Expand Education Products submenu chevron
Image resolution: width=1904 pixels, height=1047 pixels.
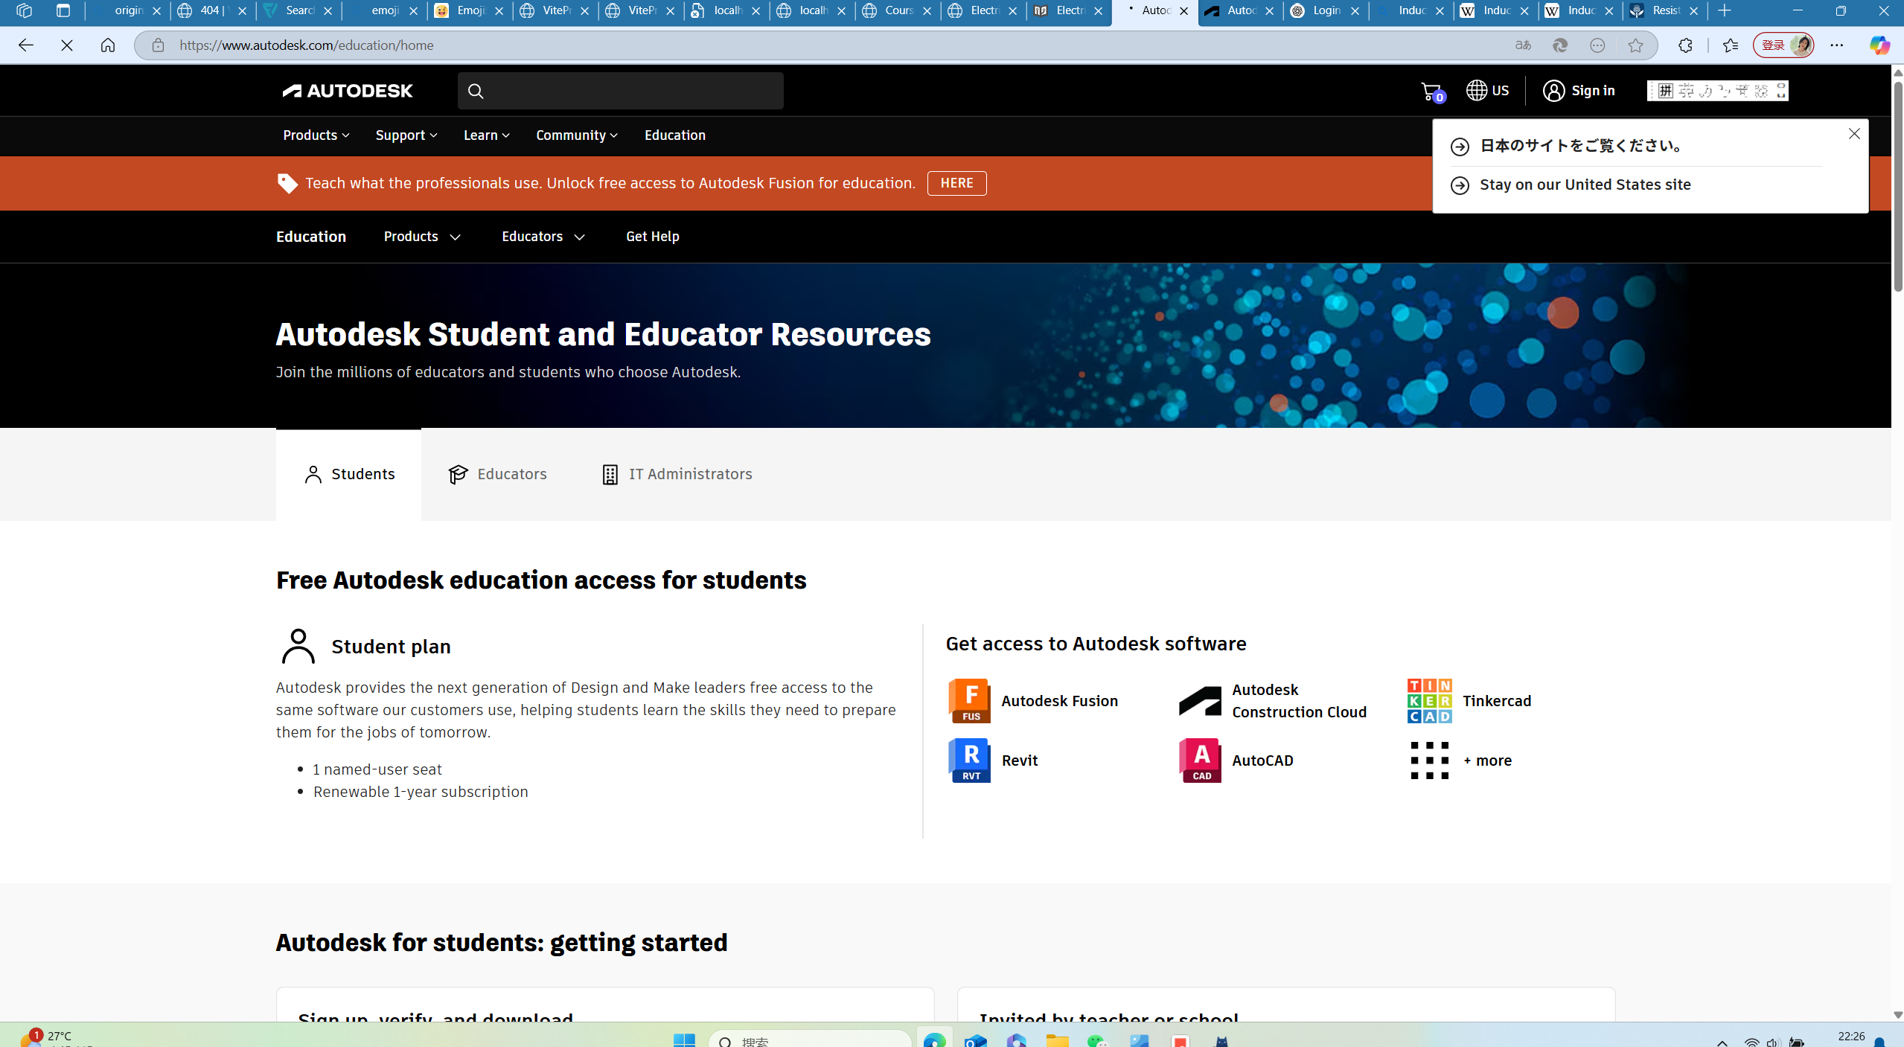456,237
